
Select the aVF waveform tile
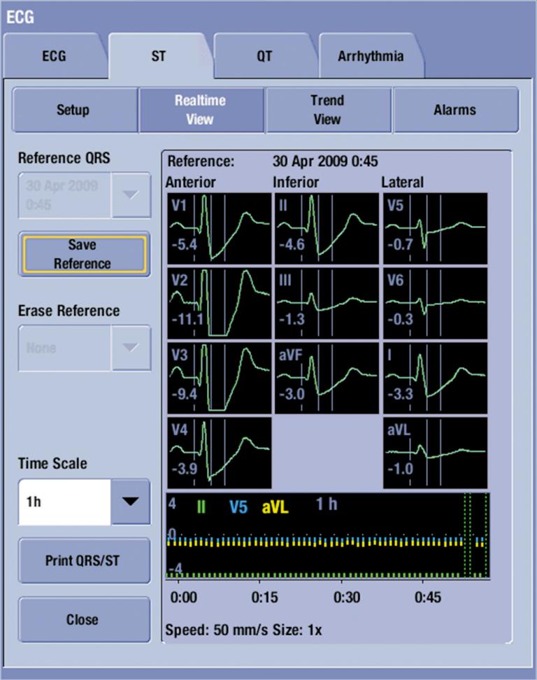coord(327,378)
